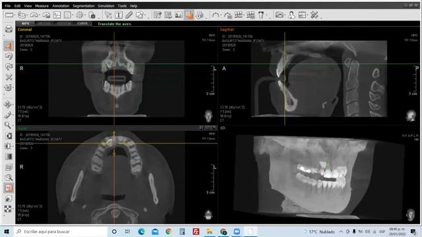This screenshot has width=422, height=237.
Task: Select the angle protractor tool
Action: click(34, 15)
